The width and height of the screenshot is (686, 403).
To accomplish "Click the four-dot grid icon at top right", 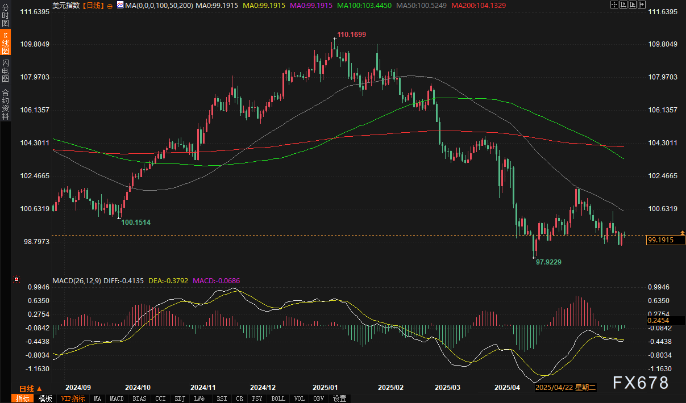I will click(x=614, y=5).
